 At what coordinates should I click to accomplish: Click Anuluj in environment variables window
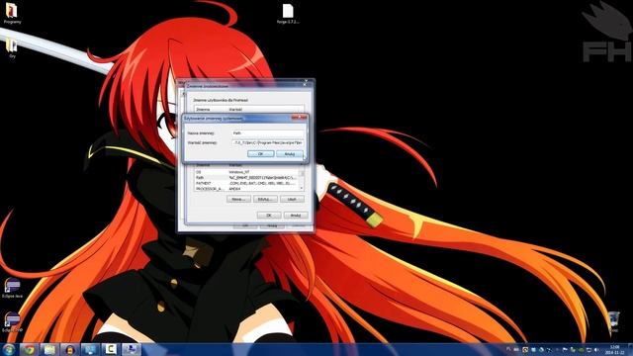(296, 216)
